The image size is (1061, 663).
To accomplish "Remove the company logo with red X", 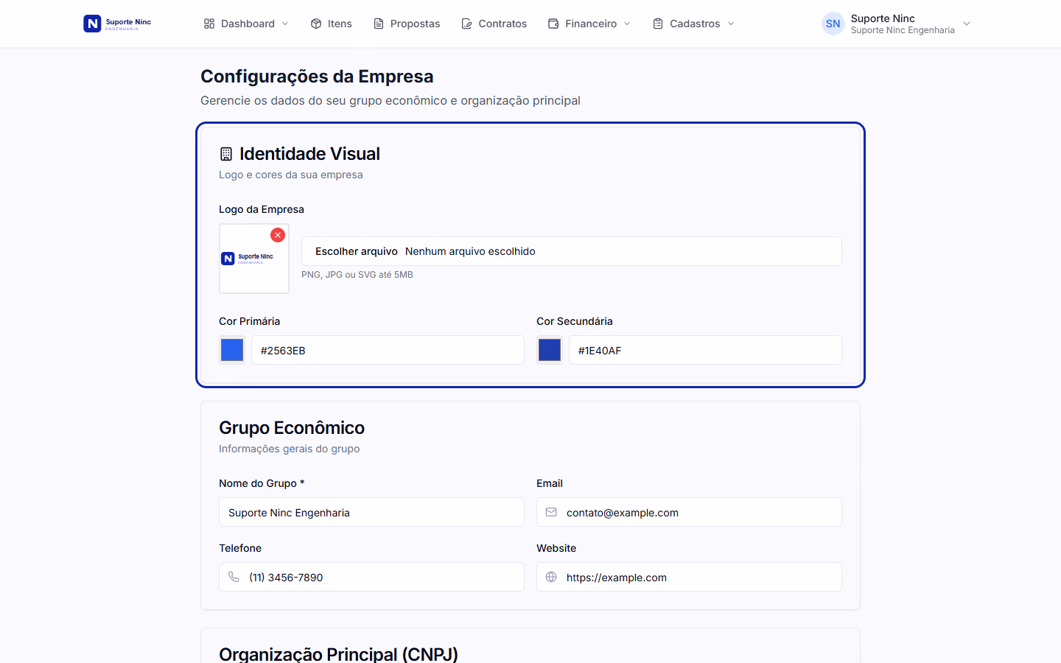I will click(278, 235).
